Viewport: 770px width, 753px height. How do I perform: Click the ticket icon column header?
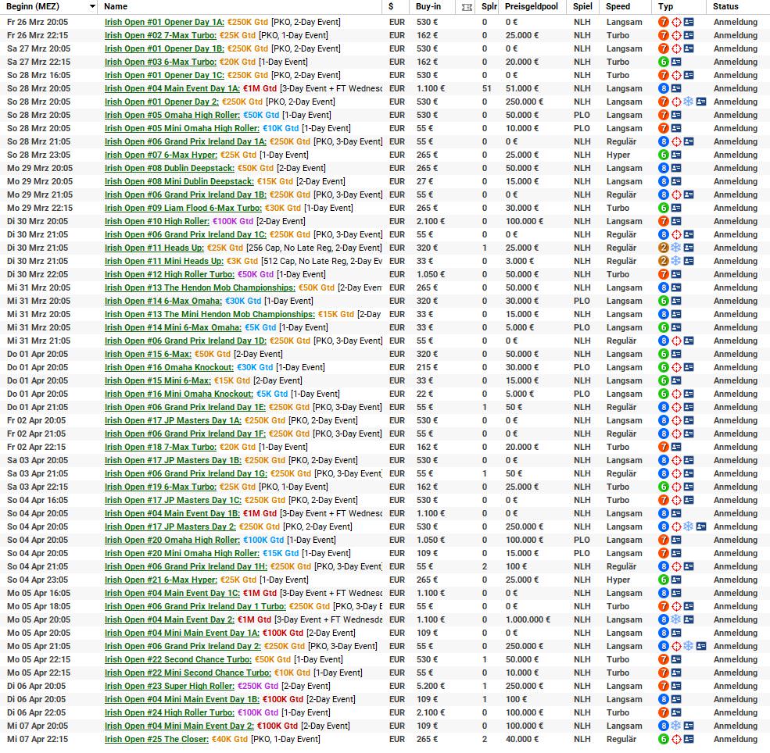click(x=467, y=6)
